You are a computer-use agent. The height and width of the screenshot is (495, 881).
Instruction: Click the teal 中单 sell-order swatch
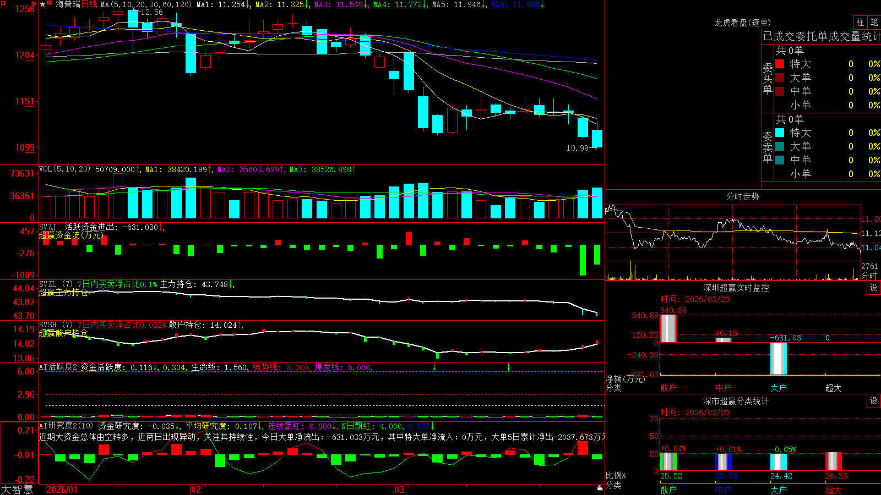[780, 160]
